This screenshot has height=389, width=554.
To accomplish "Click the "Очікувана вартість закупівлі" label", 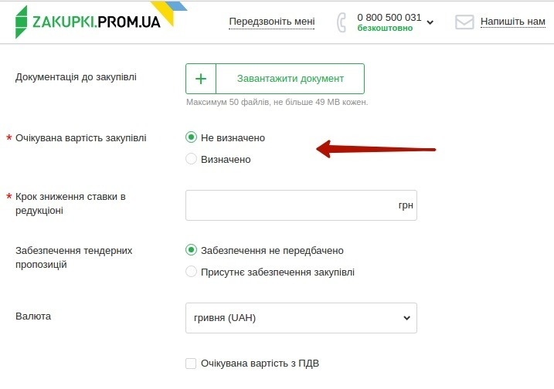I will tap(81, 137).
